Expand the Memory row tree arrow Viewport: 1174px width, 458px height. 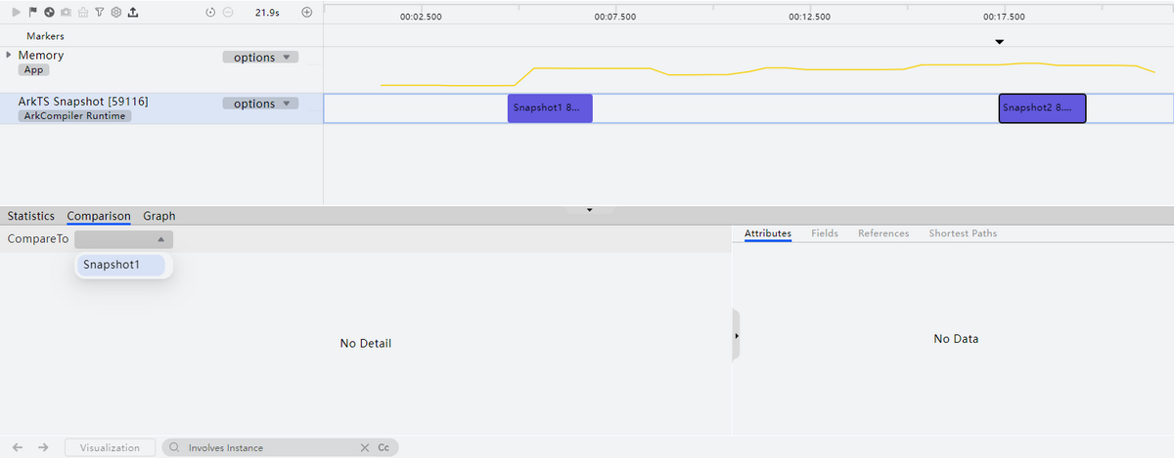coord(9,56)
